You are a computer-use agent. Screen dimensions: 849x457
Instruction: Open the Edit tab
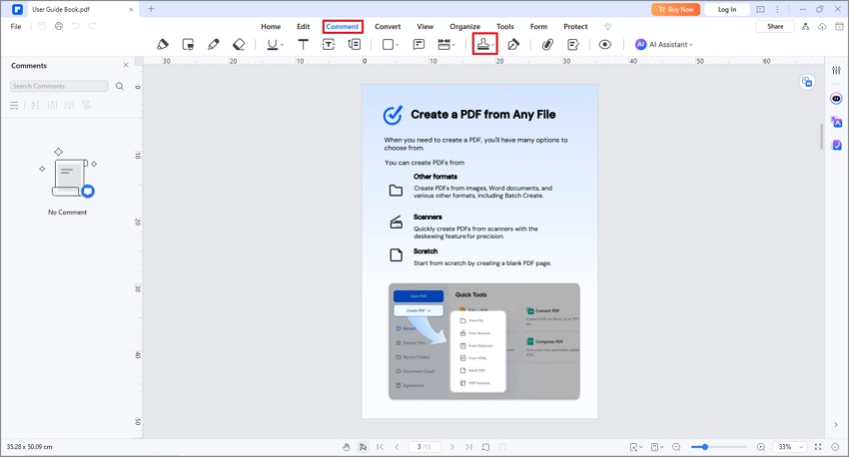click(304, 27)
